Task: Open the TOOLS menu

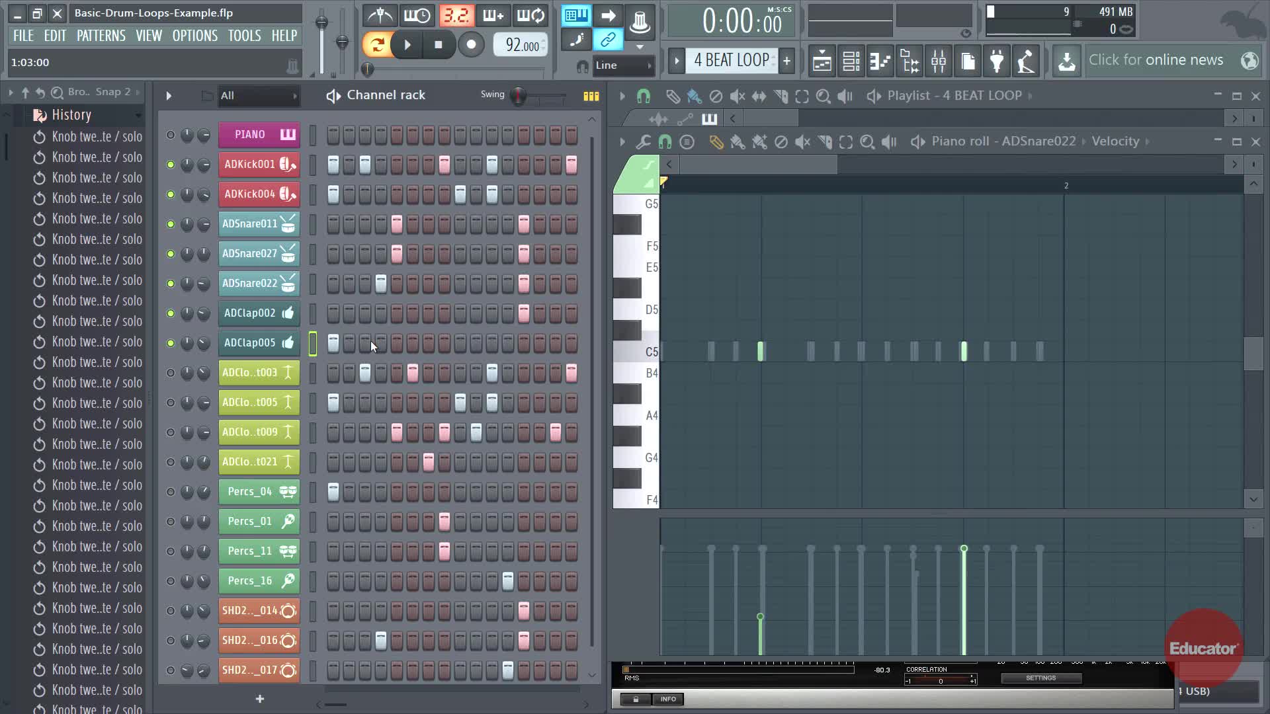Action: (244, 36)
